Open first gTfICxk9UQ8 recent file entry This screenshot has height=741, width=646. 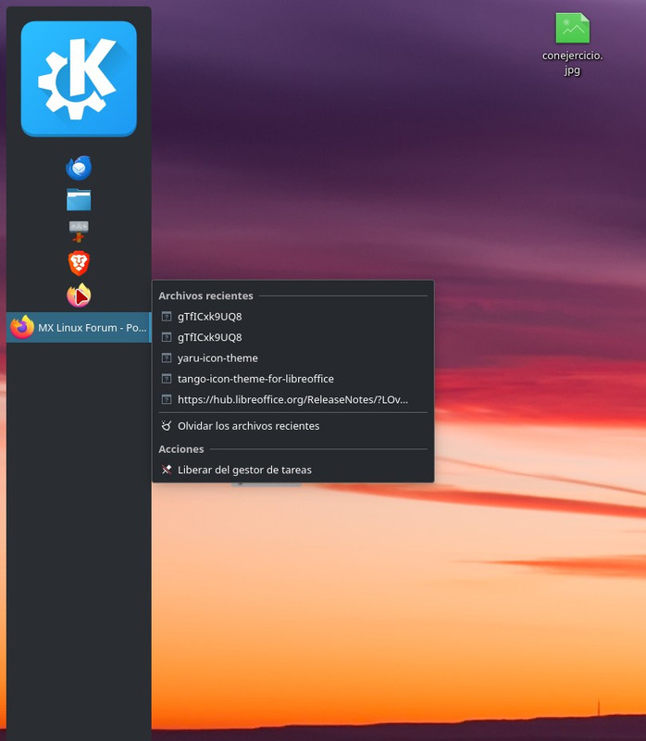[292, 317]
